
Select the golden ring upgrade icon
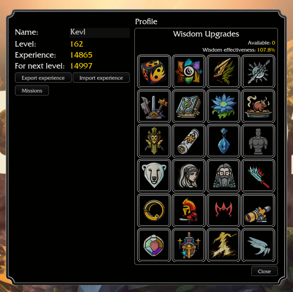click(154, 210)
